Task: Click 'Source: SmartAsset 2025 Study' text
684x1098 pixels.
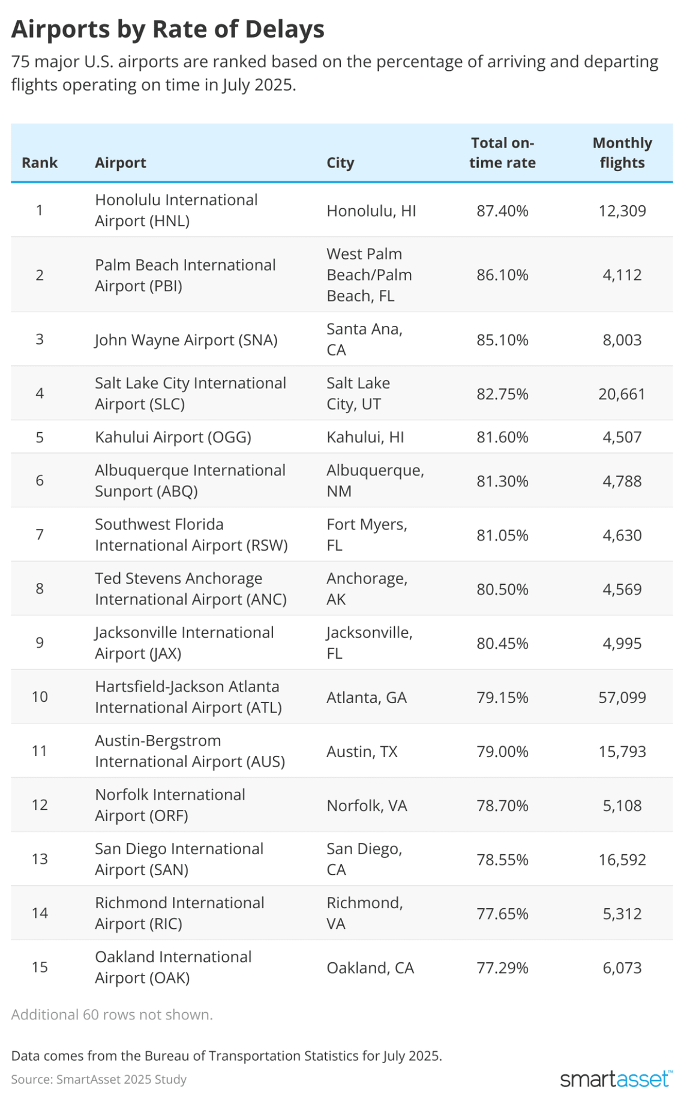Action: pos(99,1079)
